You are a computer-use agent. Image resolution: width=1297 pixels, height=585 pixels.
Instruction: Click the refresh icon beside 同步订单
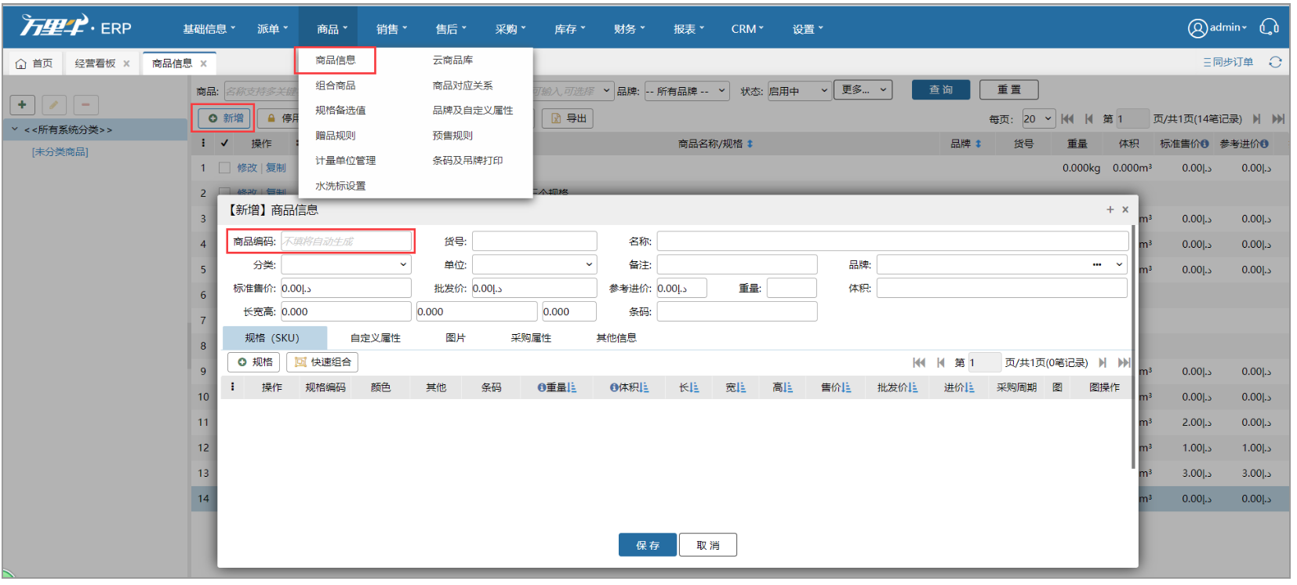click(1275, 62)
